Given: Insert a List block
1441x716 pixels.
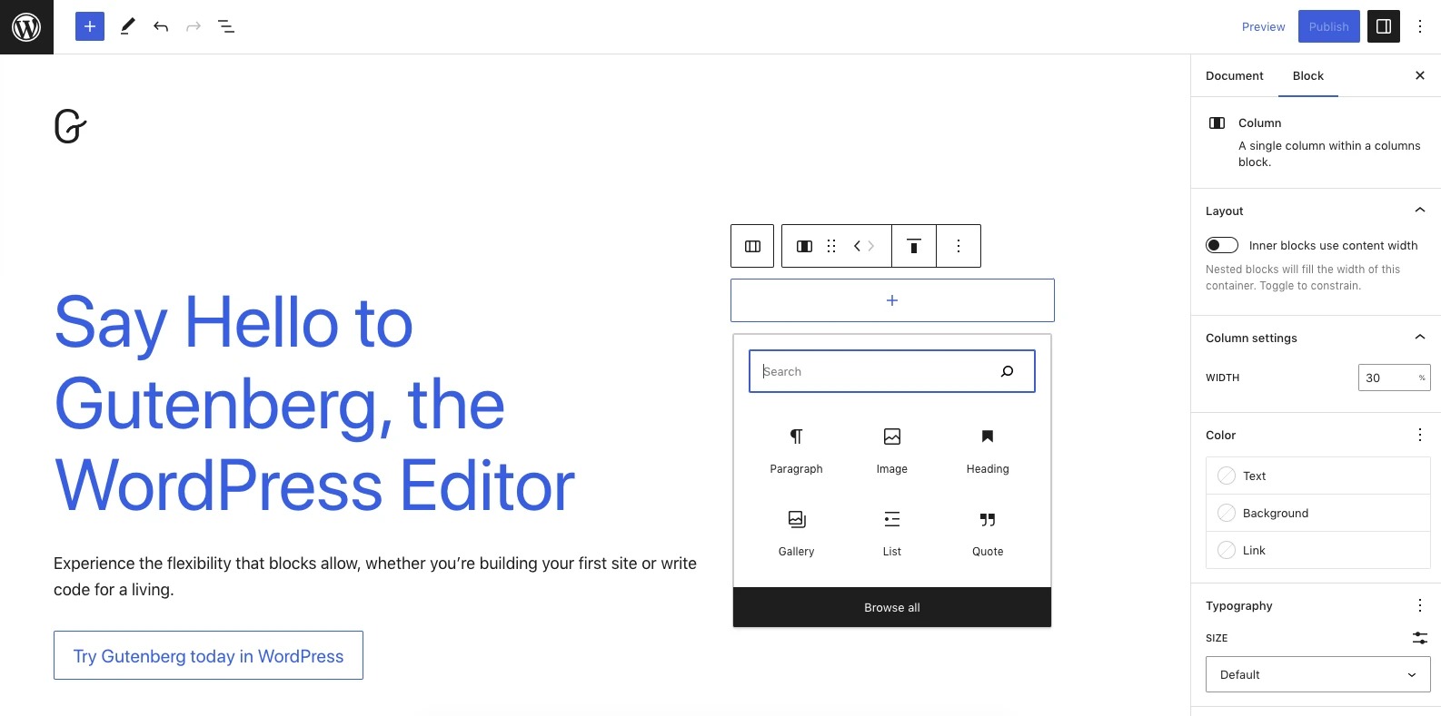Looking at the screenshot, I should (892, 533).
